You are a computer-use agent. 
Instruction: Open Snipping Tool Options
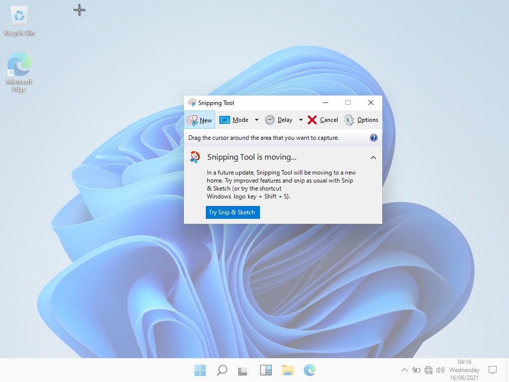click(x=361, y=120)
